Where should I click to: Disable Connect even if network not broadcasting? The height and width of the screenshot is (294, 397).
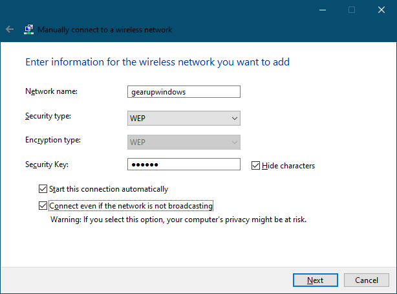[x=43, y=207]
